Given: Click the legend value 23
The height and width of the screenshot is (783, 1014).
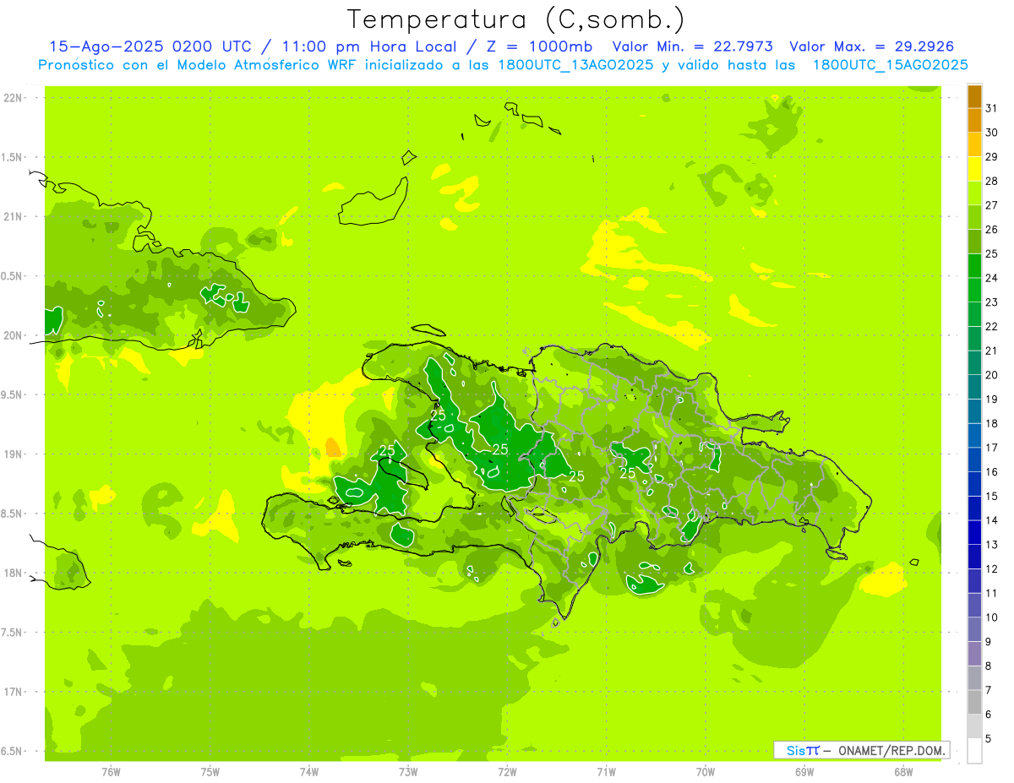Looking at the screenshot, I should 992,302.
